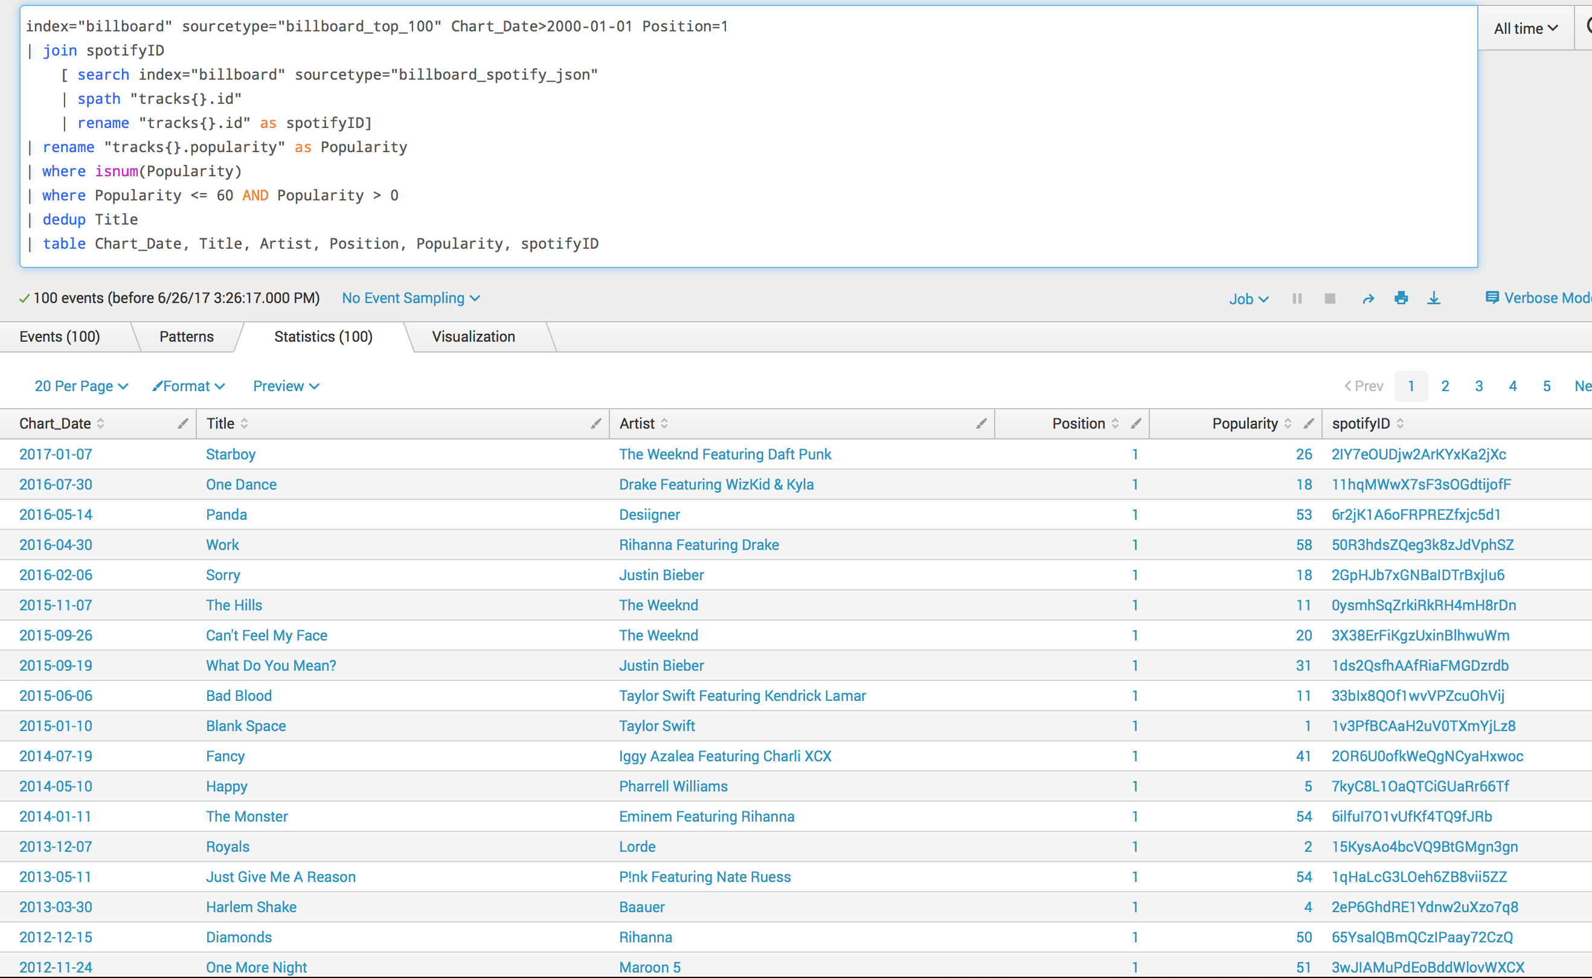Image resolution: width=1592 pixels, height=978 pixels.
Task: Open the 20 Per Page dropdown
Action: 81,386
